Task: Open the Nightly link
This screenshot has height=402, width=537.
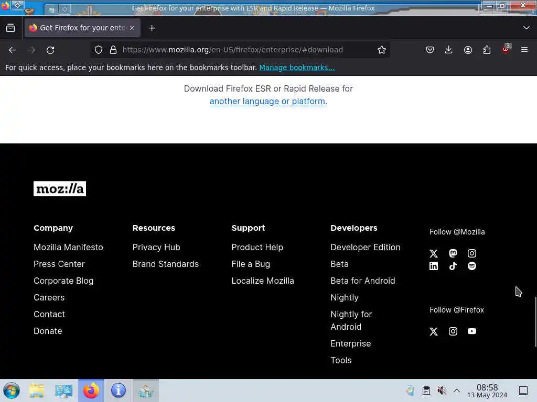Action: tap(344, 297)
